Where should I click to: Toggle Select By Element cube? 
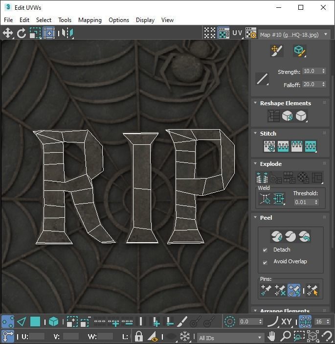coord(53,322)
